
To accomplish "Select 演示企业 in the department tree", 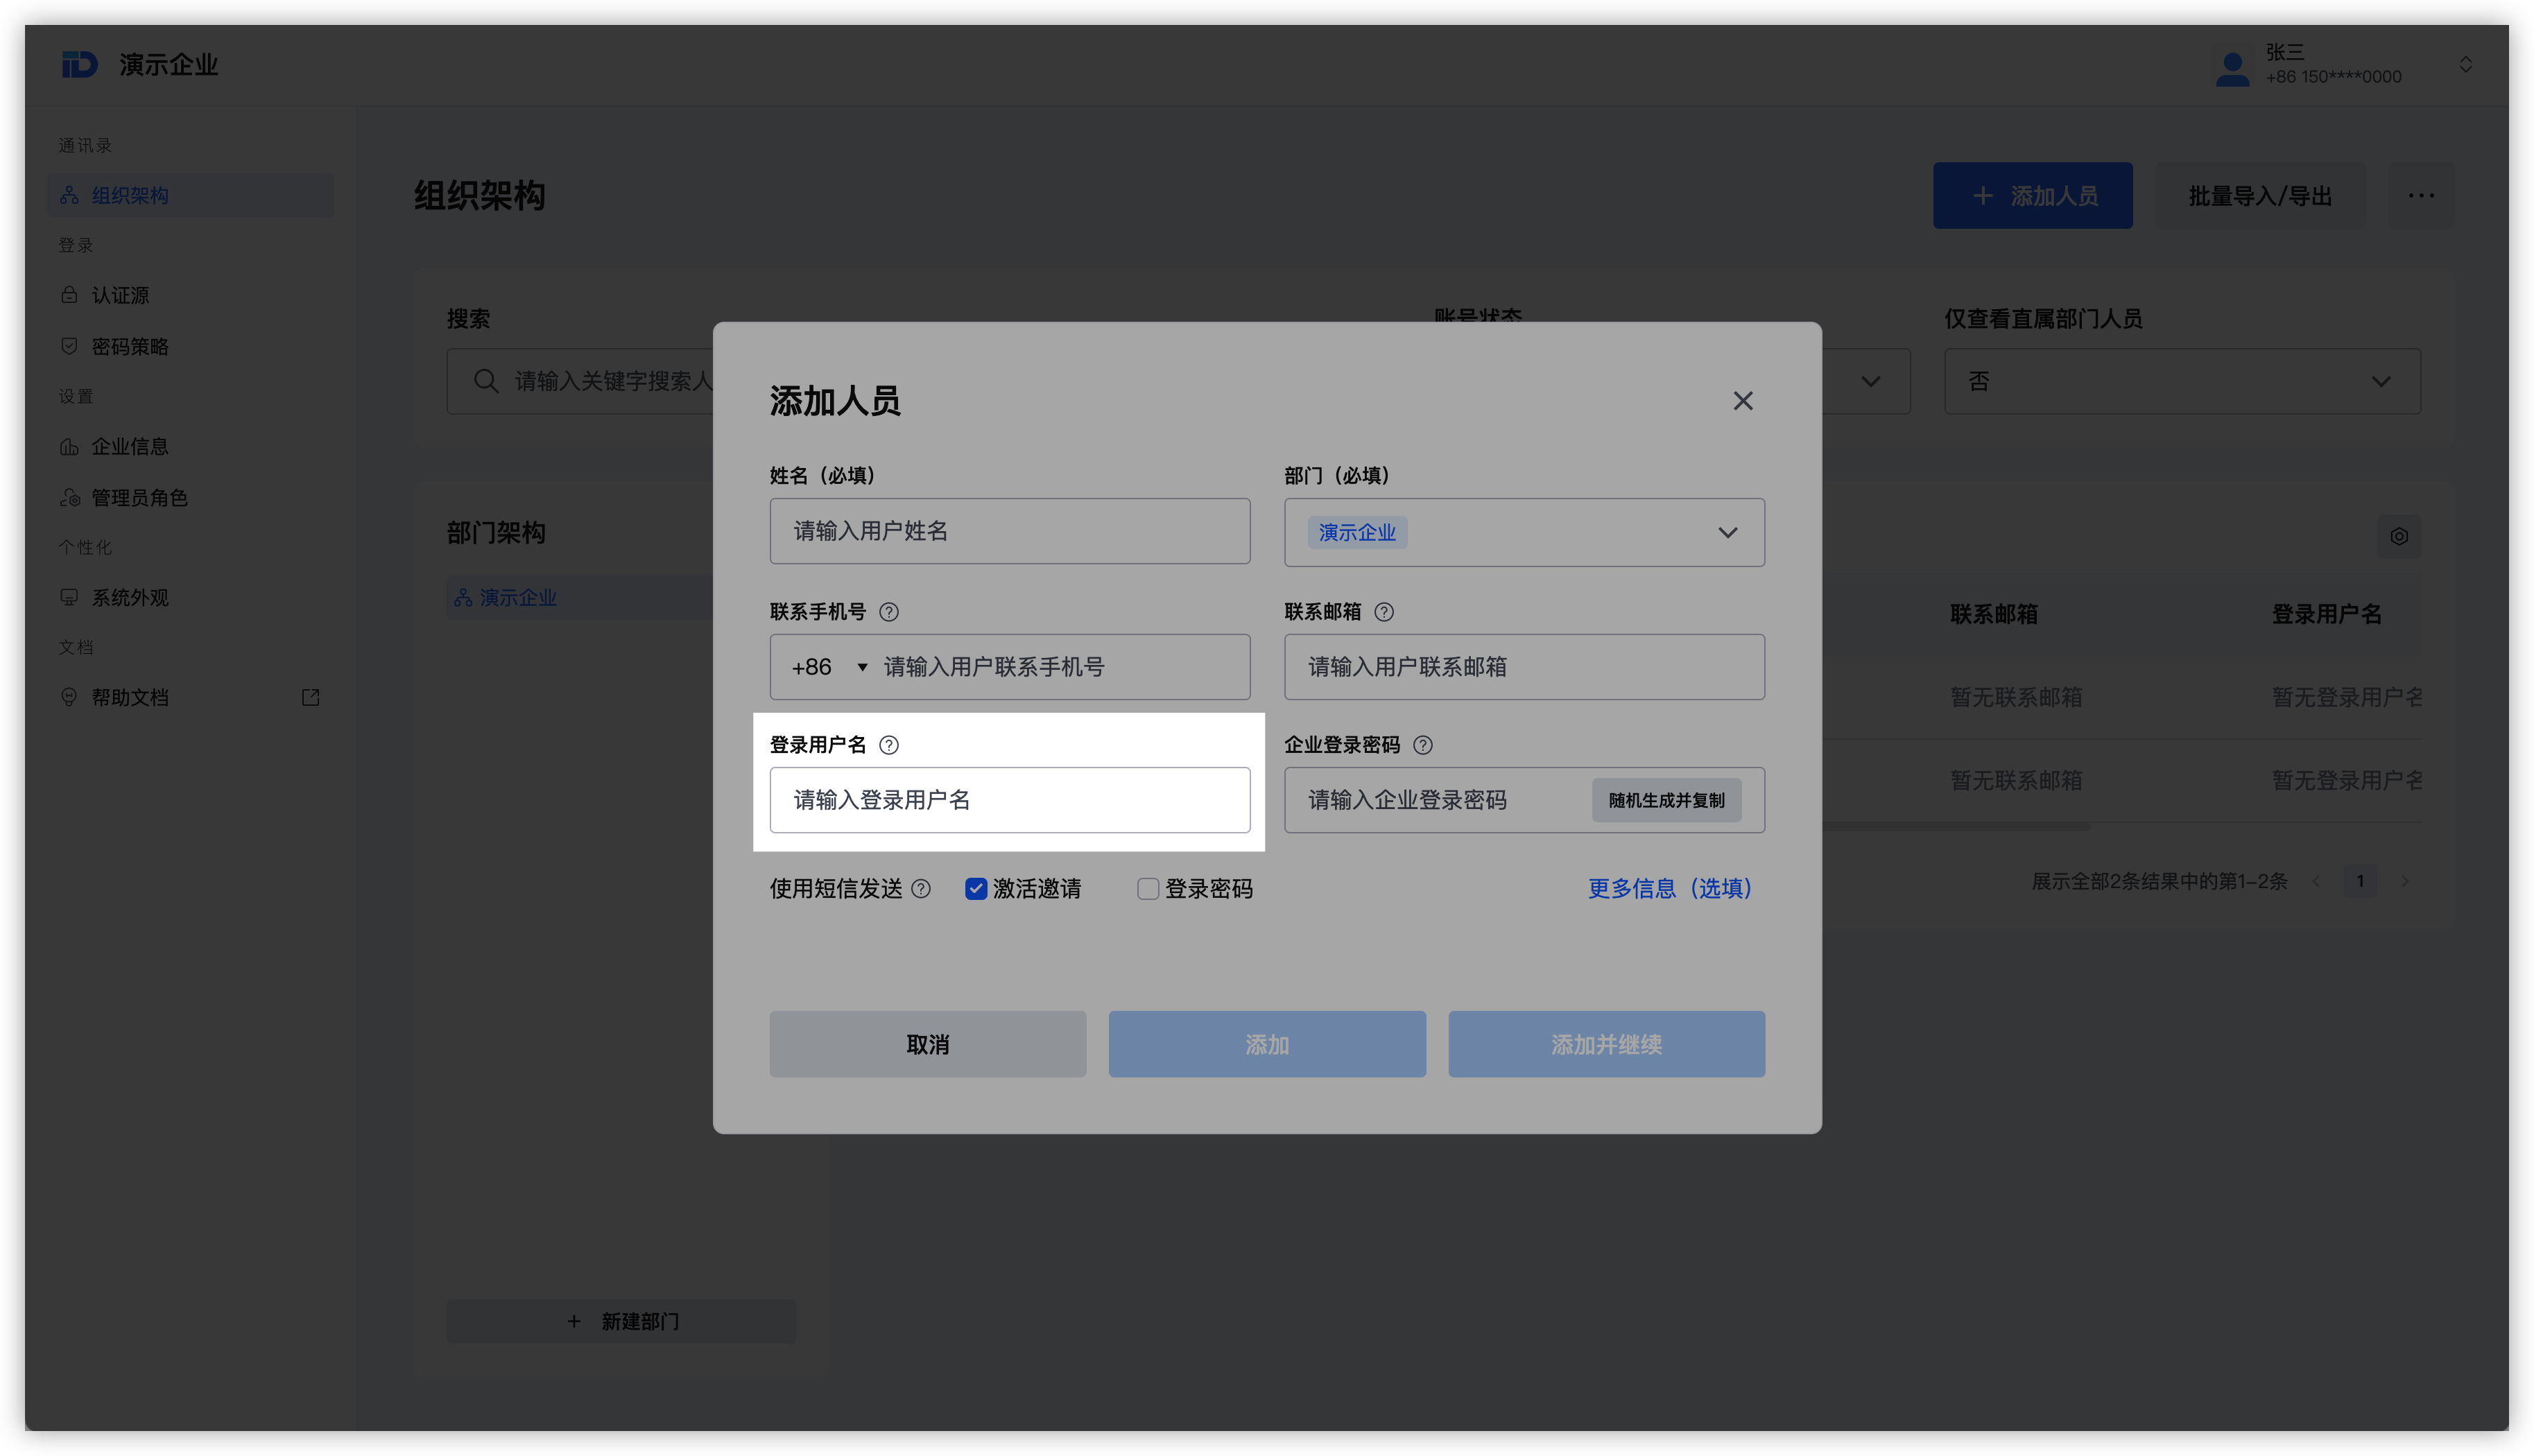I will pos(518,597).
